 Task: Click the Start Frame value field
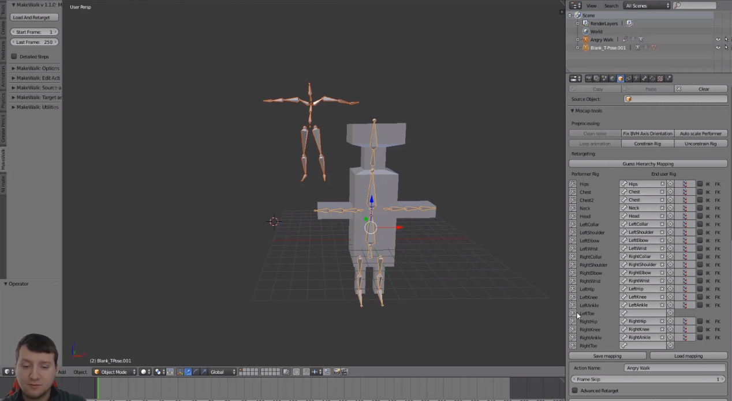34,32
